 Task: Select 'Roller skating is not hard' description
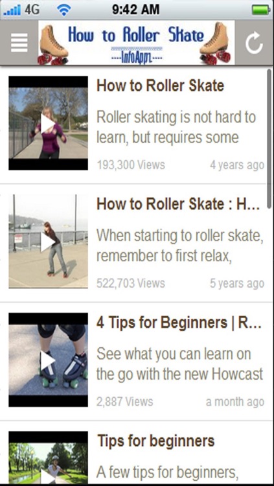tap(176, 127)
